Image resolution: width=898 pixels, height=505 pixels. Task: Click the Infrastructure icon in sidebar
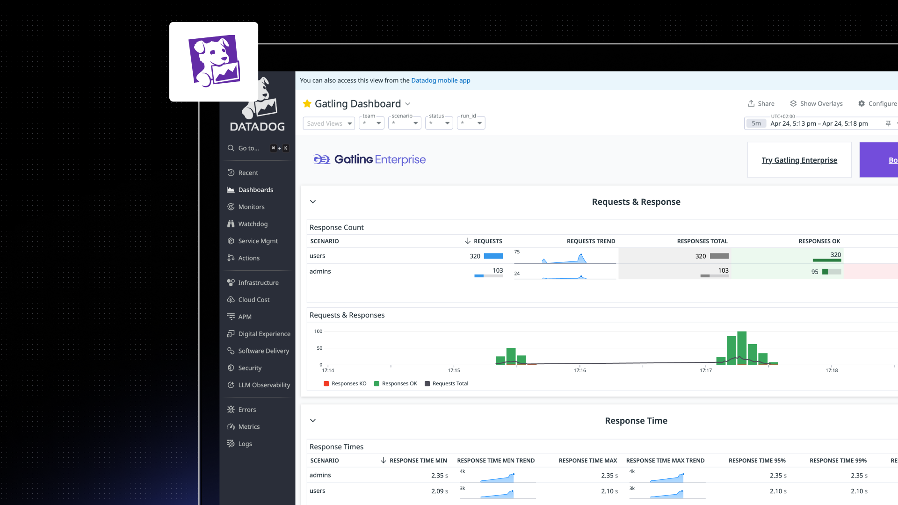[231, 282]
